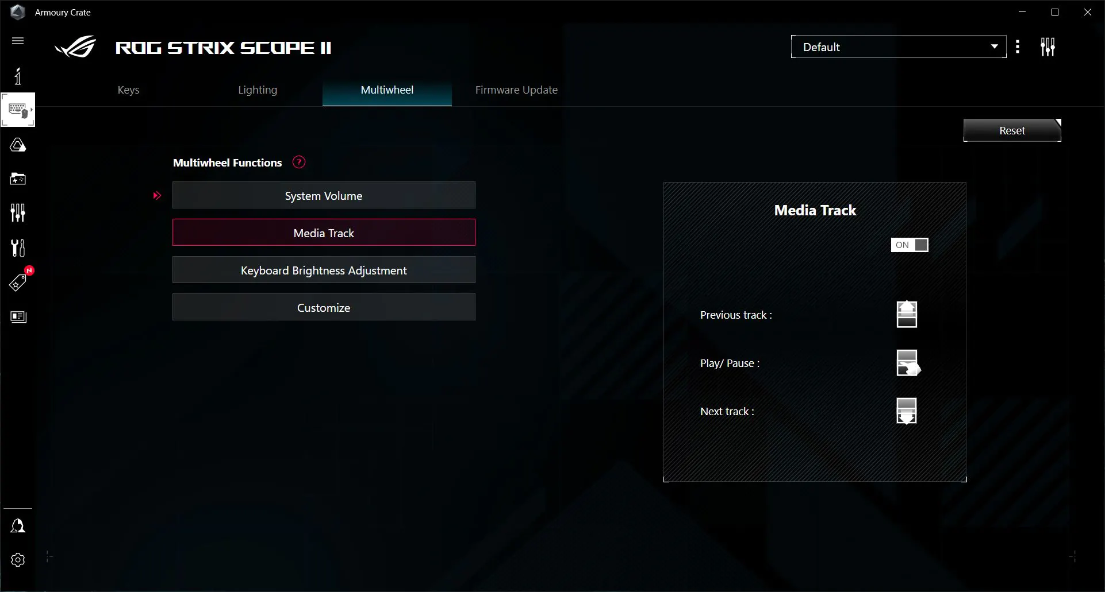1105x592 pixels.
Task: Maximize the Armoury Crate window
Action: [1054, 12]
